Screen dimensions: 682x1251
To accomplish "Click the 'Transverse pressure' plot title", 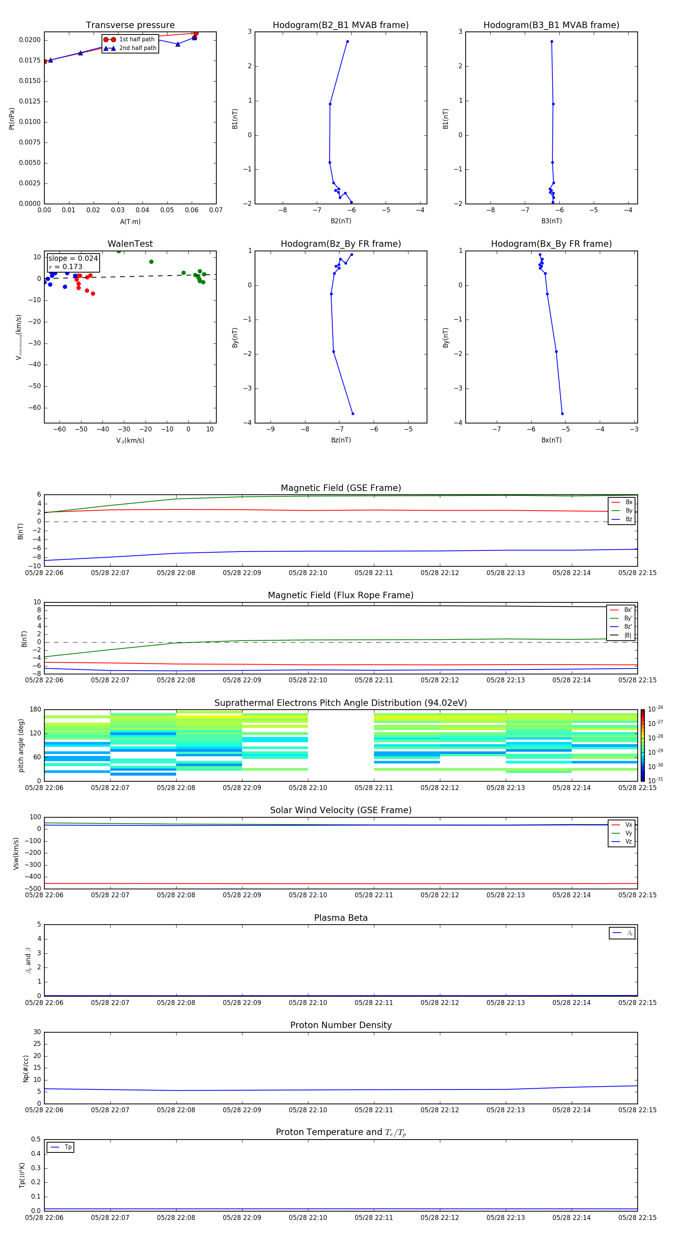I will click(130, 25).
